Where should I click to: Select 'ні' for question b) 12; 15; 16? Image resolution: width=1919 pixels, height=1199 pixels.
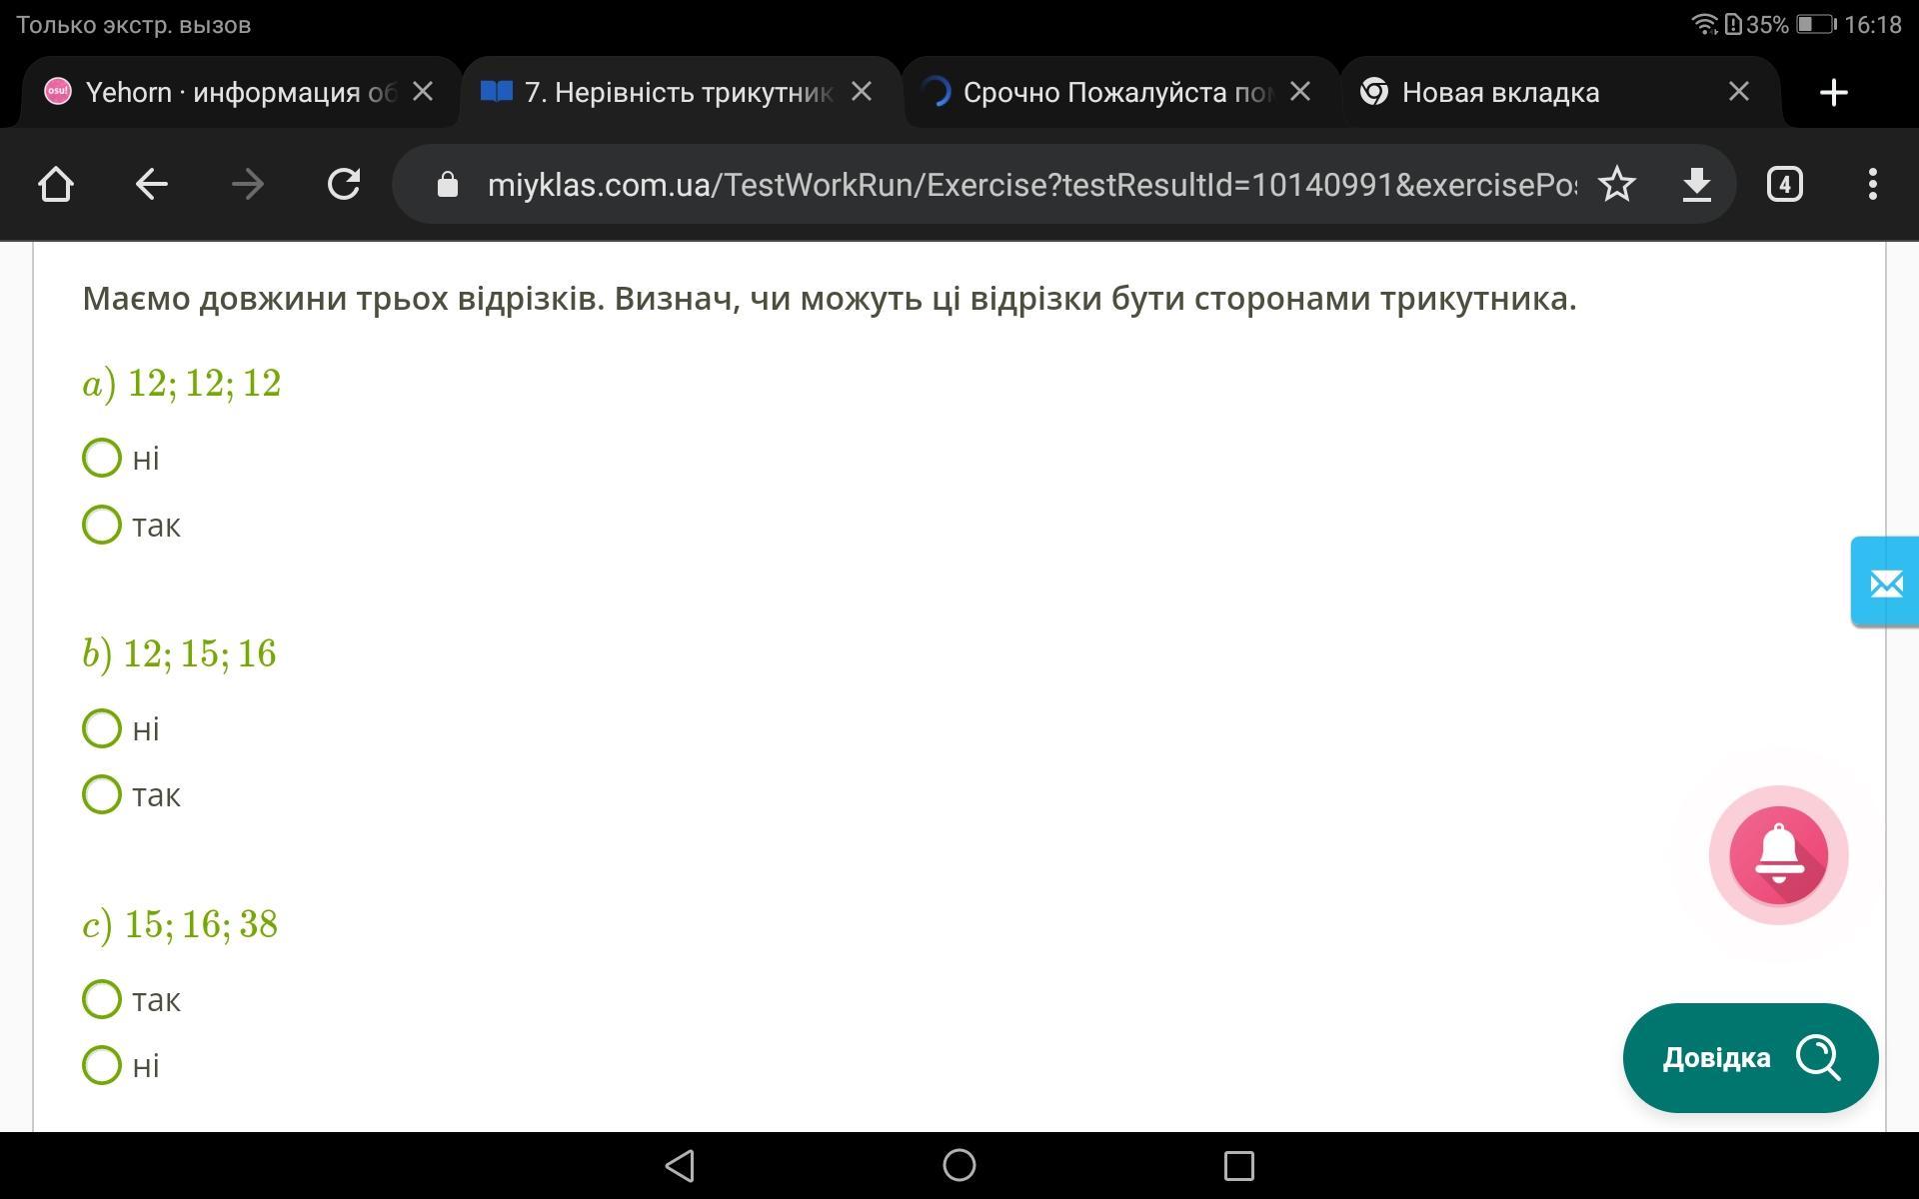pos(102,728)
